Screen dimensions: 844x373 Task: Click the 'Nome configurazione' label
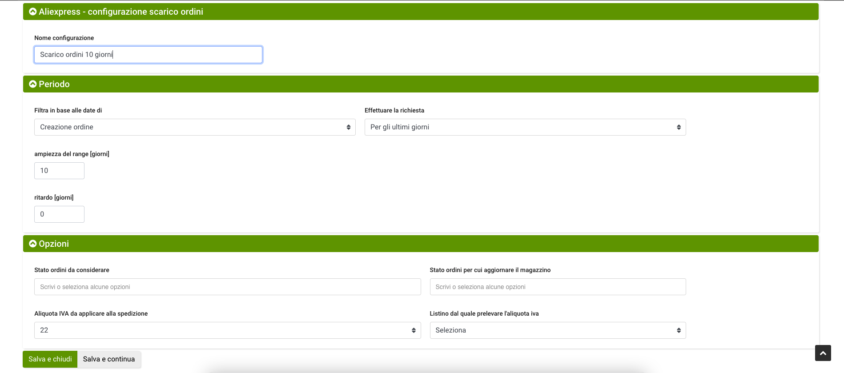[64, 38]
